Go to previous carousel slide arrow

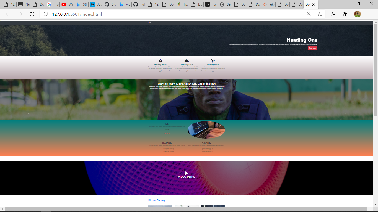coord(28,113)
